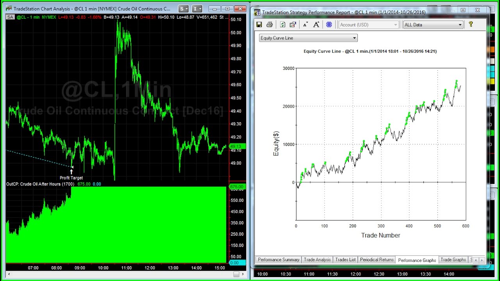500x281 pixels.
Task: Click chart horizontal scrollbar left arrow
Action: [9, 274]
